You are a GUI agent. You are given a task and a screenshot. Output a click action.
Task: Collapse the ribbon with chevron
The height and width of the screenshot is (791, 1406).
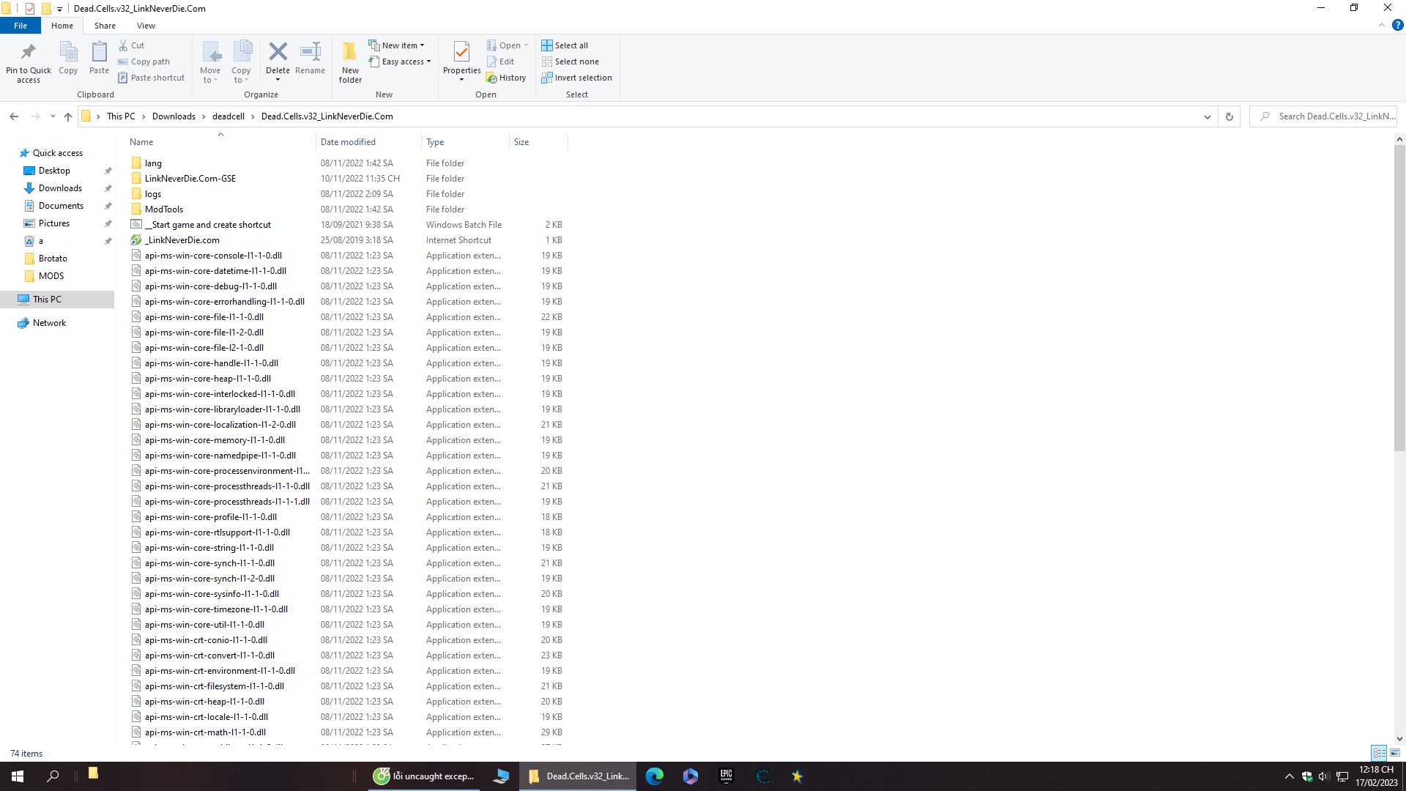[1382, 25]
